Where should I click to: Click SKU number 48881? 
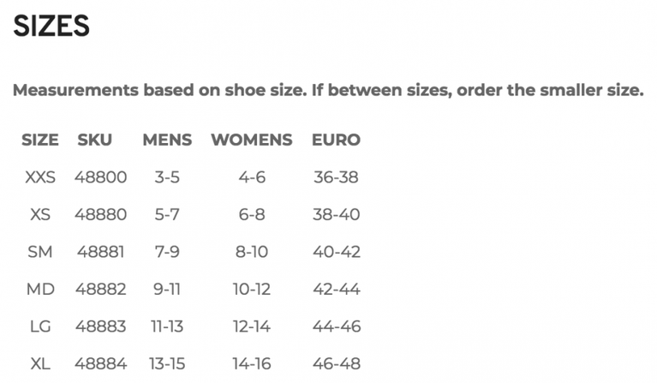(x=101, y=252)
